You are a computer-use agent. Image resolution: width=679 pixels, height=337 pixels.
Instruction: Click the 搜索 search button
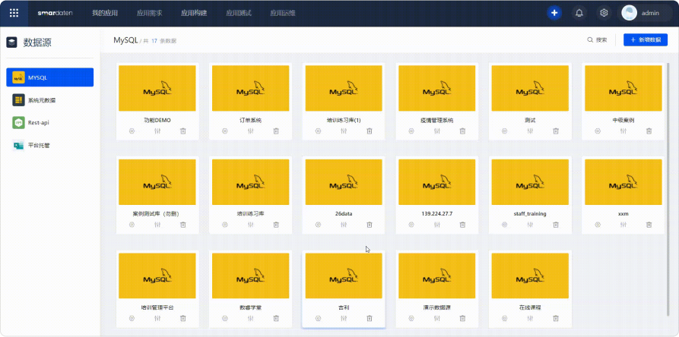(597, 39)
